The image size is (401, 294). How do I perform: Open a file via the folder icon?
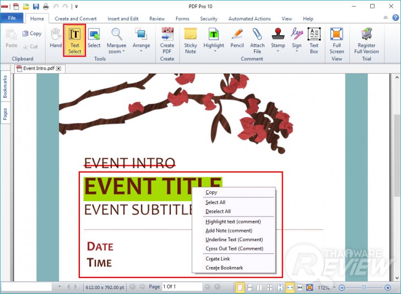click(26, 7)
